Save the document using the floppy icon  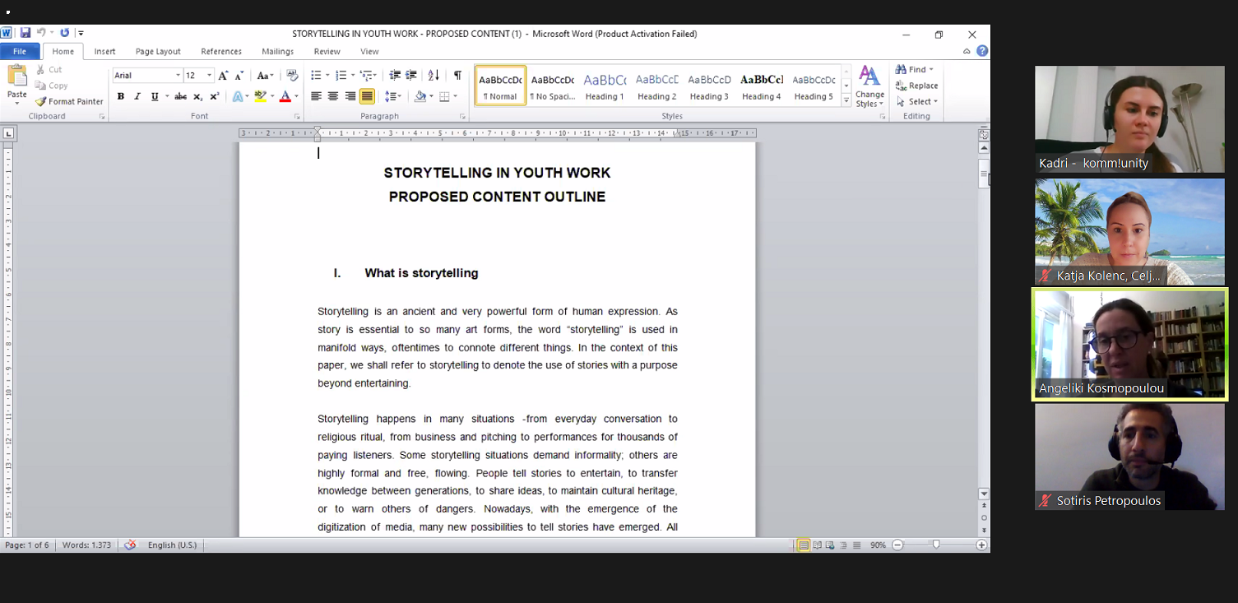(x=26, y=33)
